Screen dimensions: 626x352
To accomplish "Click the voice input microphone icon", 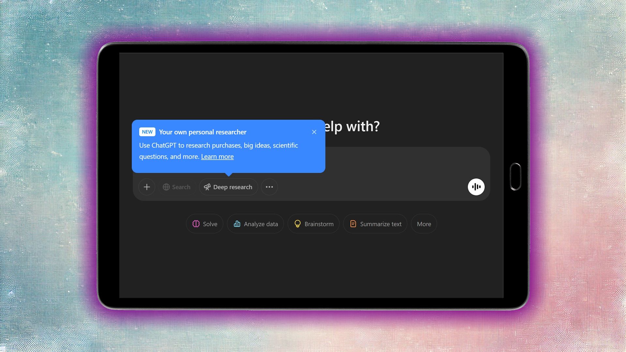I will pyautogui.click(x=476, y=186).
